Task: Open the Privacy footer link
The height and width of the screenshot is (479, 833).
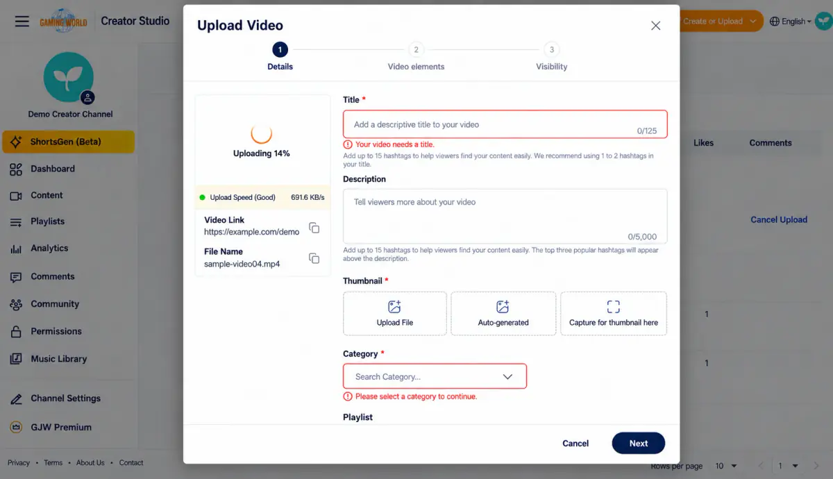Action: point(19,462)
